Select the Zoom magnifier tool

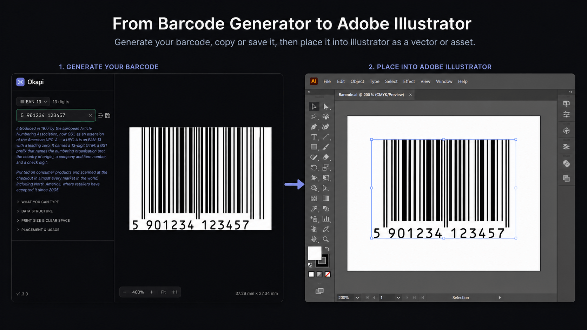[326, 239]
